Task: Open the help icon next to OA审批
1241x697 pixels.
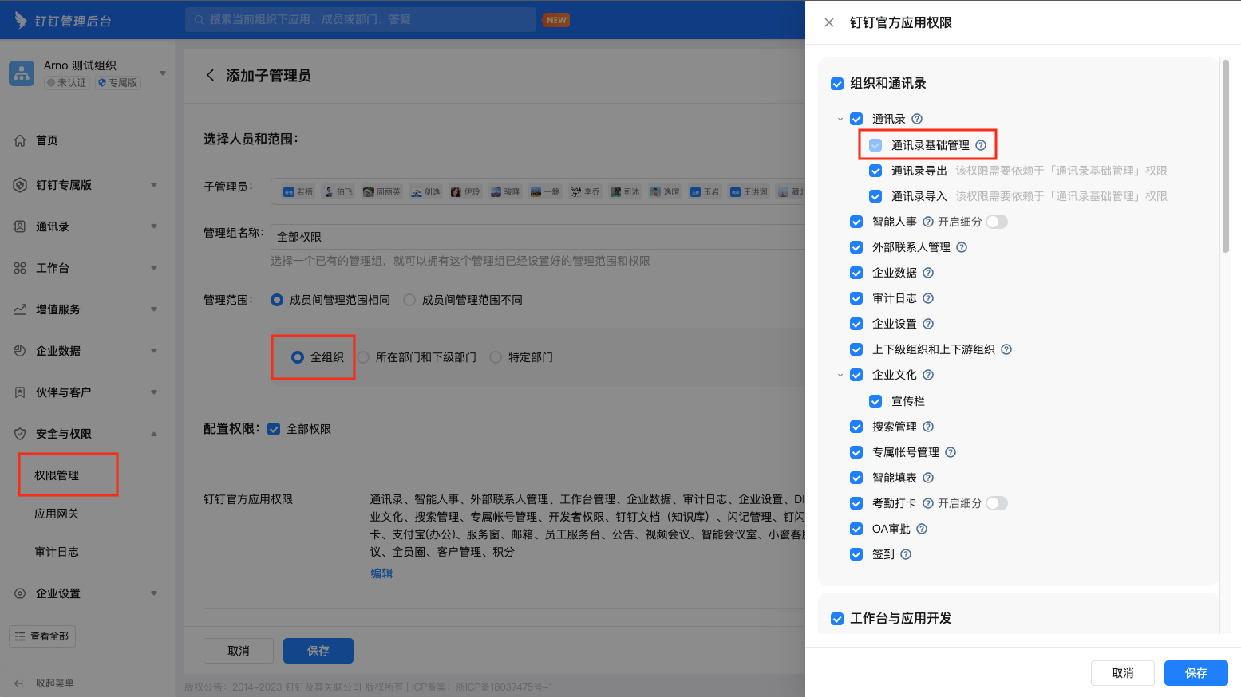Action: point(922,529)
